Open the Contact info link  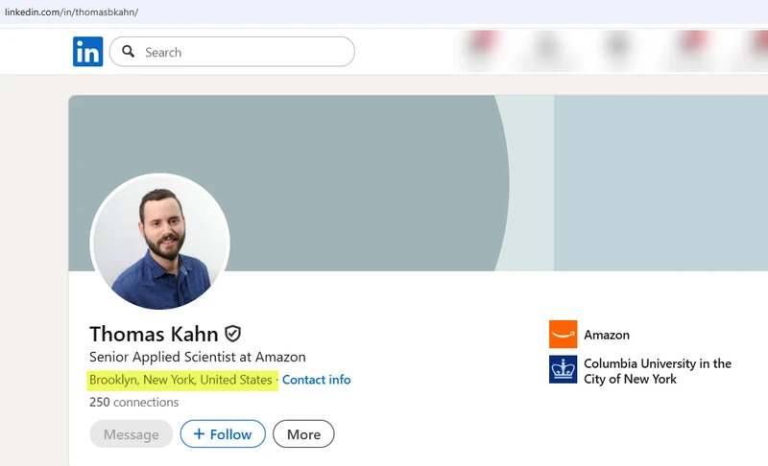316,380
